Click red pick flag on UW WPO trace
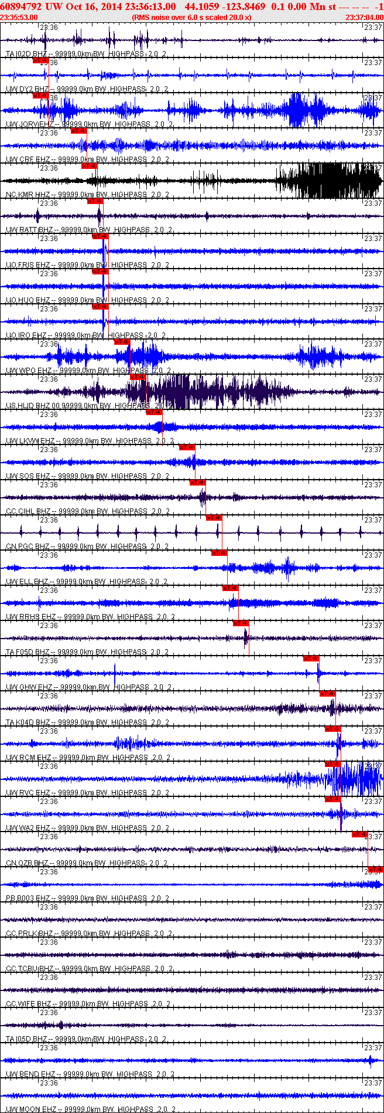Viewport: 384px width, 1113px height. coord(122,342)
